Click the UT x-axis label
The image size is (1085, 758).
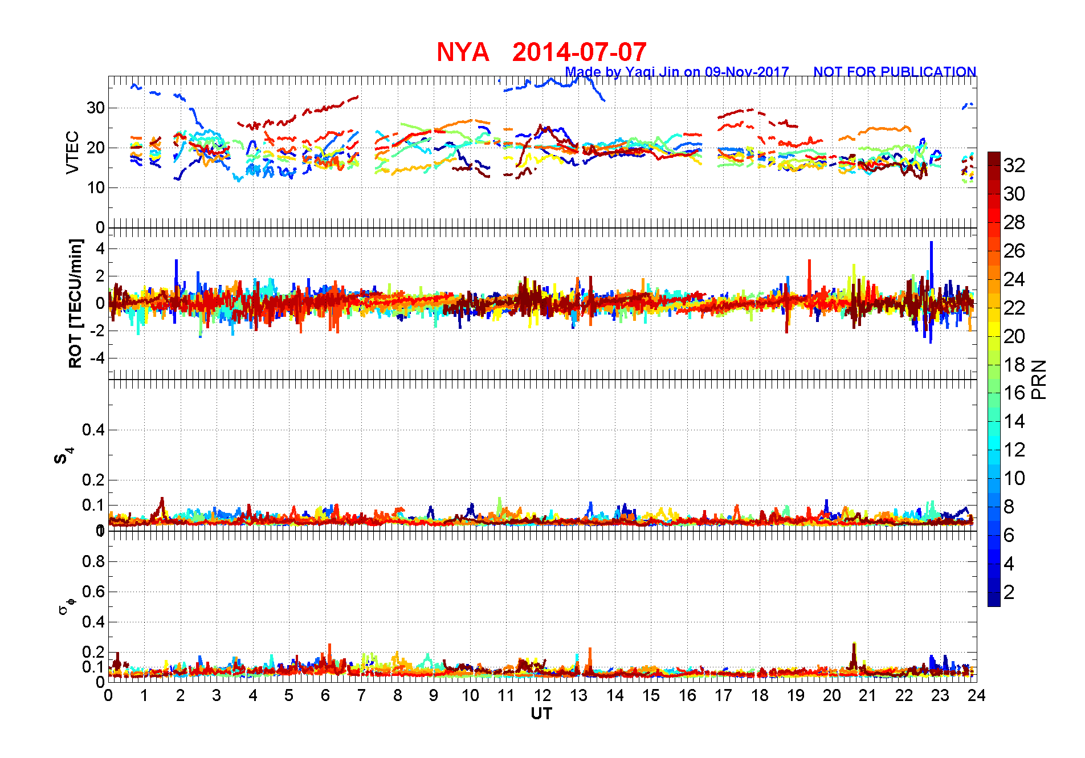coord(541,714)
